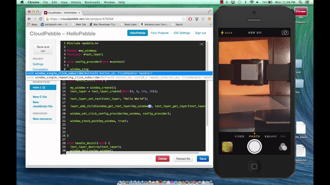Open the main.c source file

43,87
